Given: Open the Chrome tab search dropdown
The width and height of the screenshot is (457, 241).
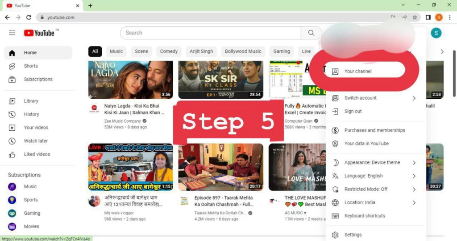Looking at the screenshot, I should pos(403,5).
